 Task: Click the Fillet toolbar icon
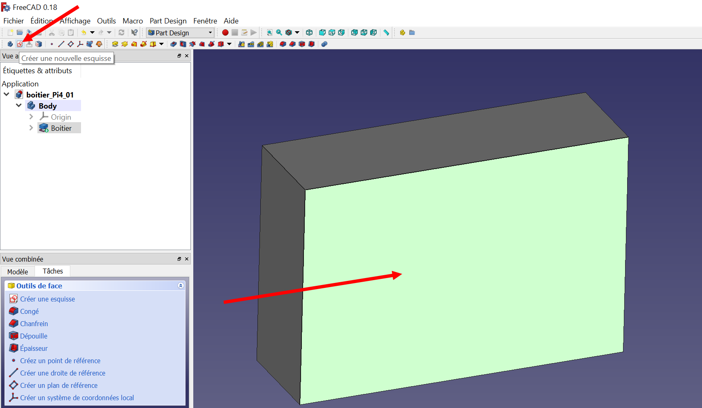click(283, 44)
